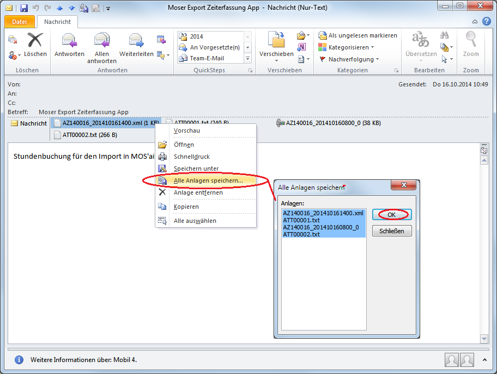Click the message body scrollbar down arrow
The width and height of the screenshot is (497, 374).
click(483, 339)
